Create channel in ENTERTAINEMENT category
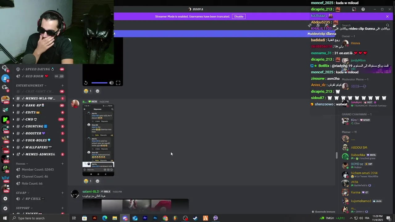Screen dimensions: 395x222 63,85
